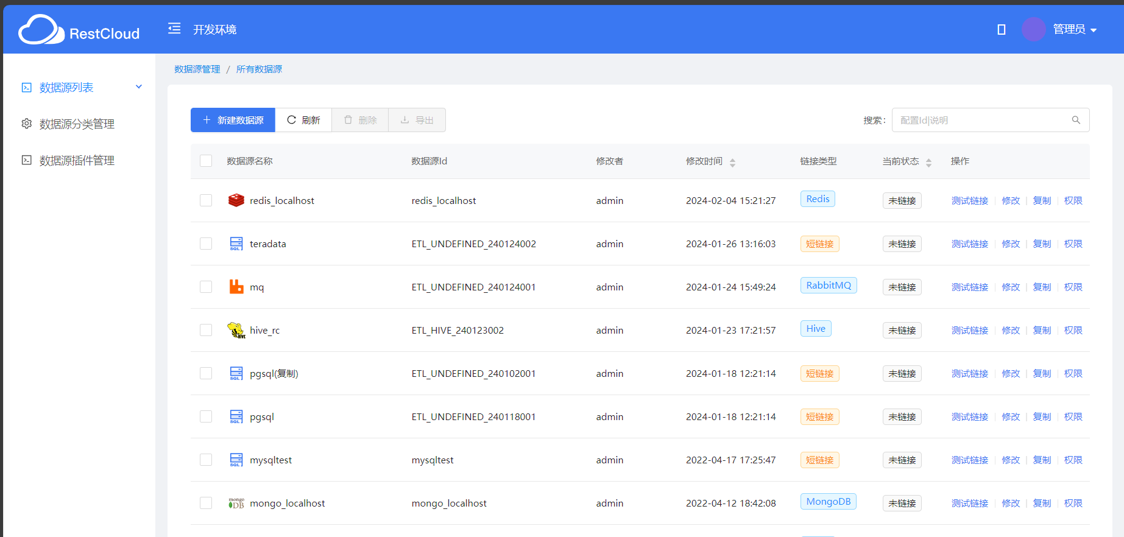Click the 刷新 refresh button
Screen dimensions: 1124x537
tap(303, 120)
